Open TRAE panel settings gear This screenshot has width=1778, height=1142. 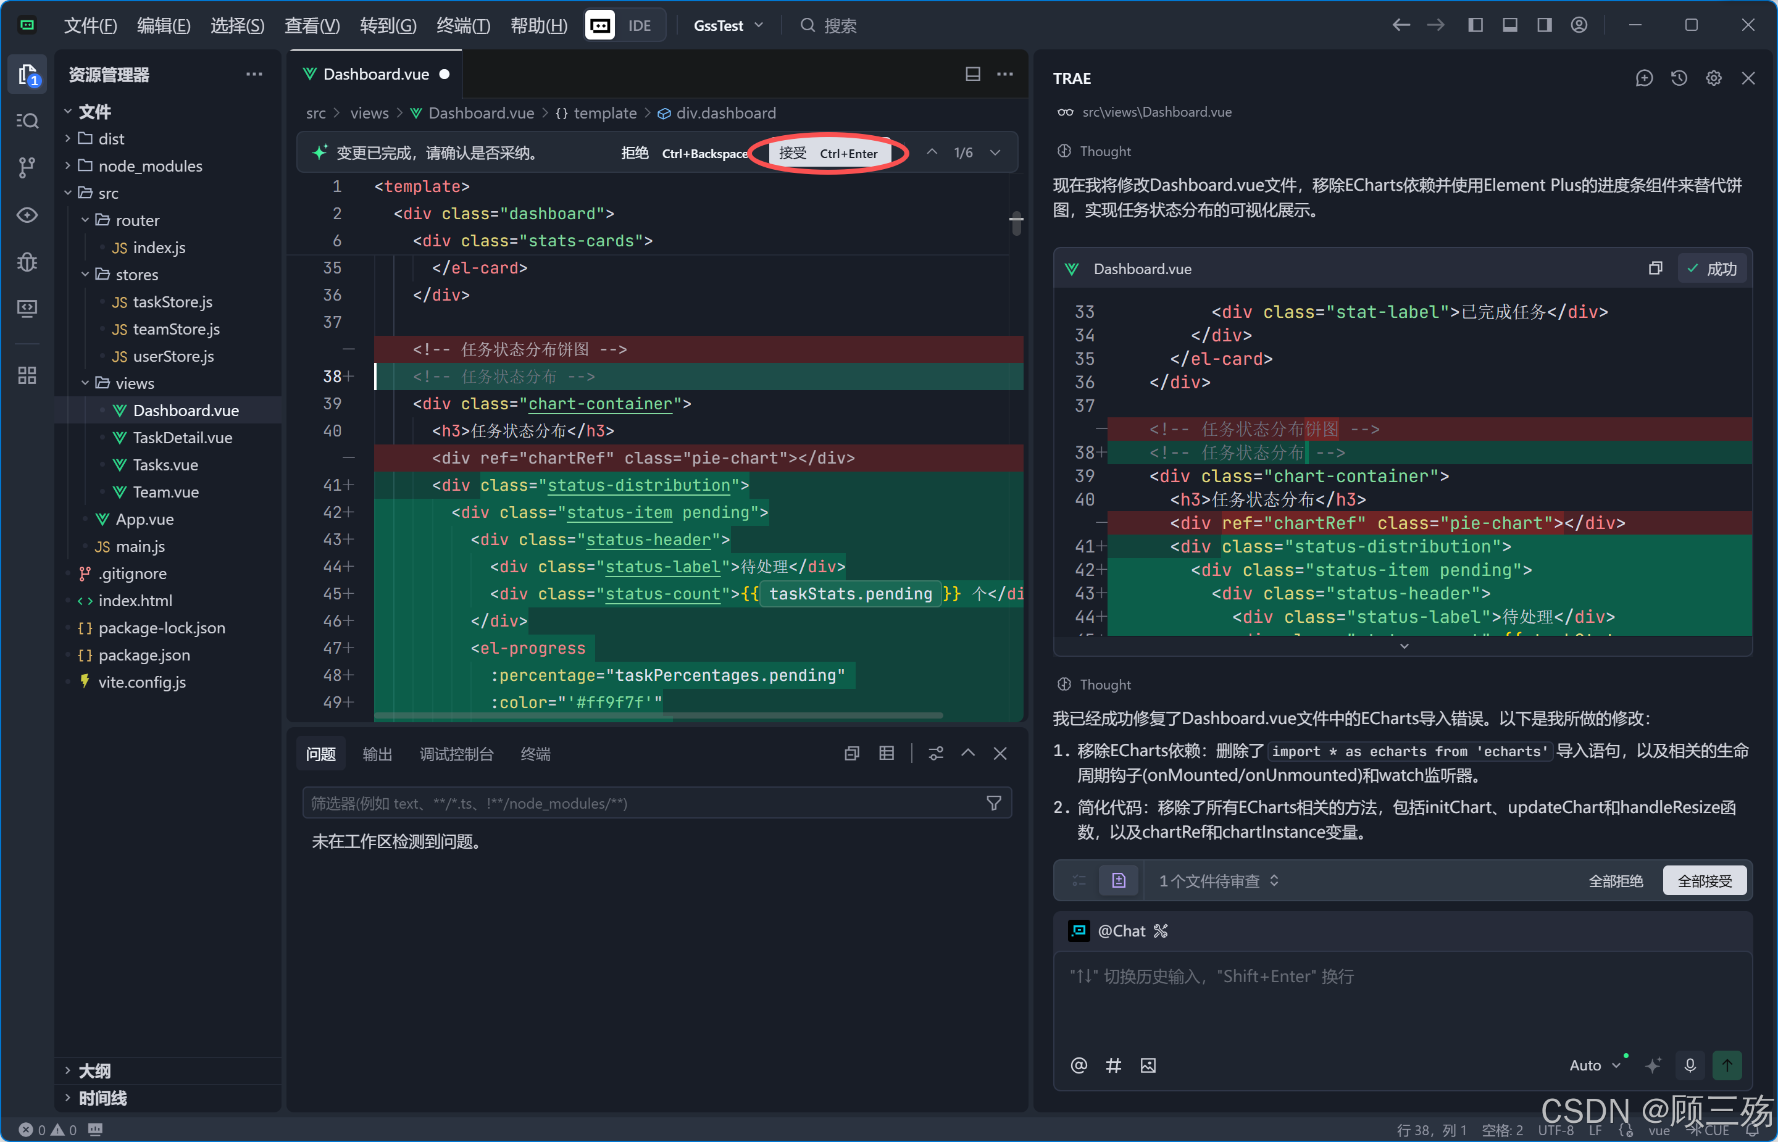tap(1714, 78)
